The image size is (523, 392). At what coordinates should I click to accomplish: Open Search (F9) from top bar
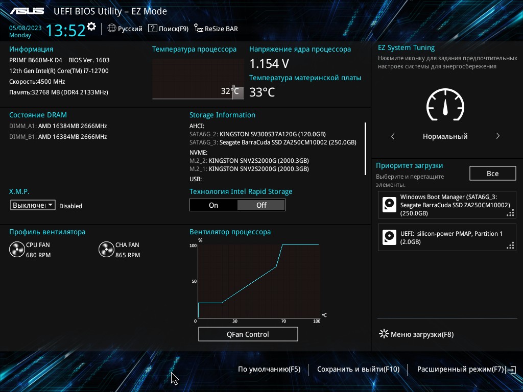pyautogui.click(x=169, y=29)
